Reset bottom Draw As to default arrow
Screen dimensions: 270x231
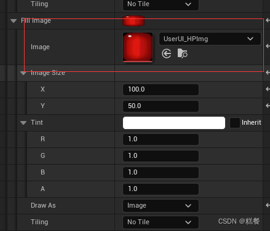point(268,205)
